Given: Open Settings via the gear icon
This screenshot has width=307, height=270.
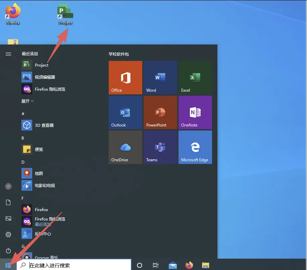Looking at the screenshot, I should coord(8,235).
